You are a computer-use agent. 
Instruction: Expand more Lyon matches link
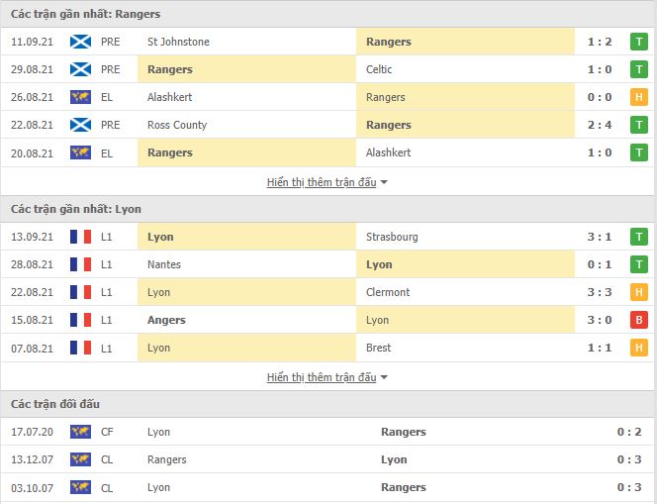(x=327, y=377)
